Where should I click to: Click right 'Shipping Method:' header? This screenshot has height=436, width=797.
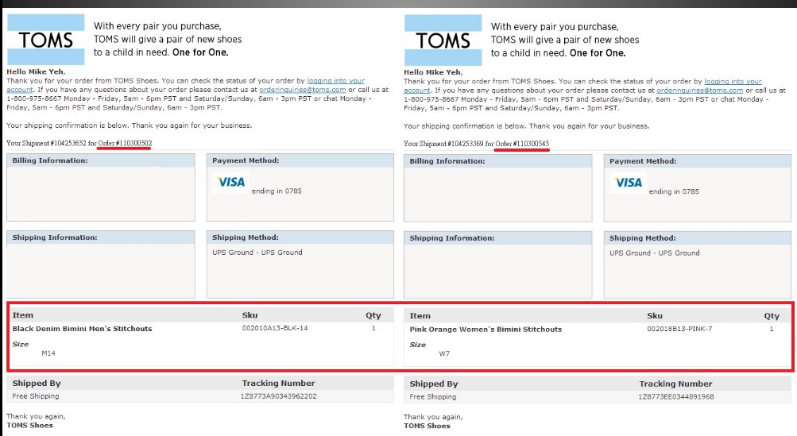[643, 237]
